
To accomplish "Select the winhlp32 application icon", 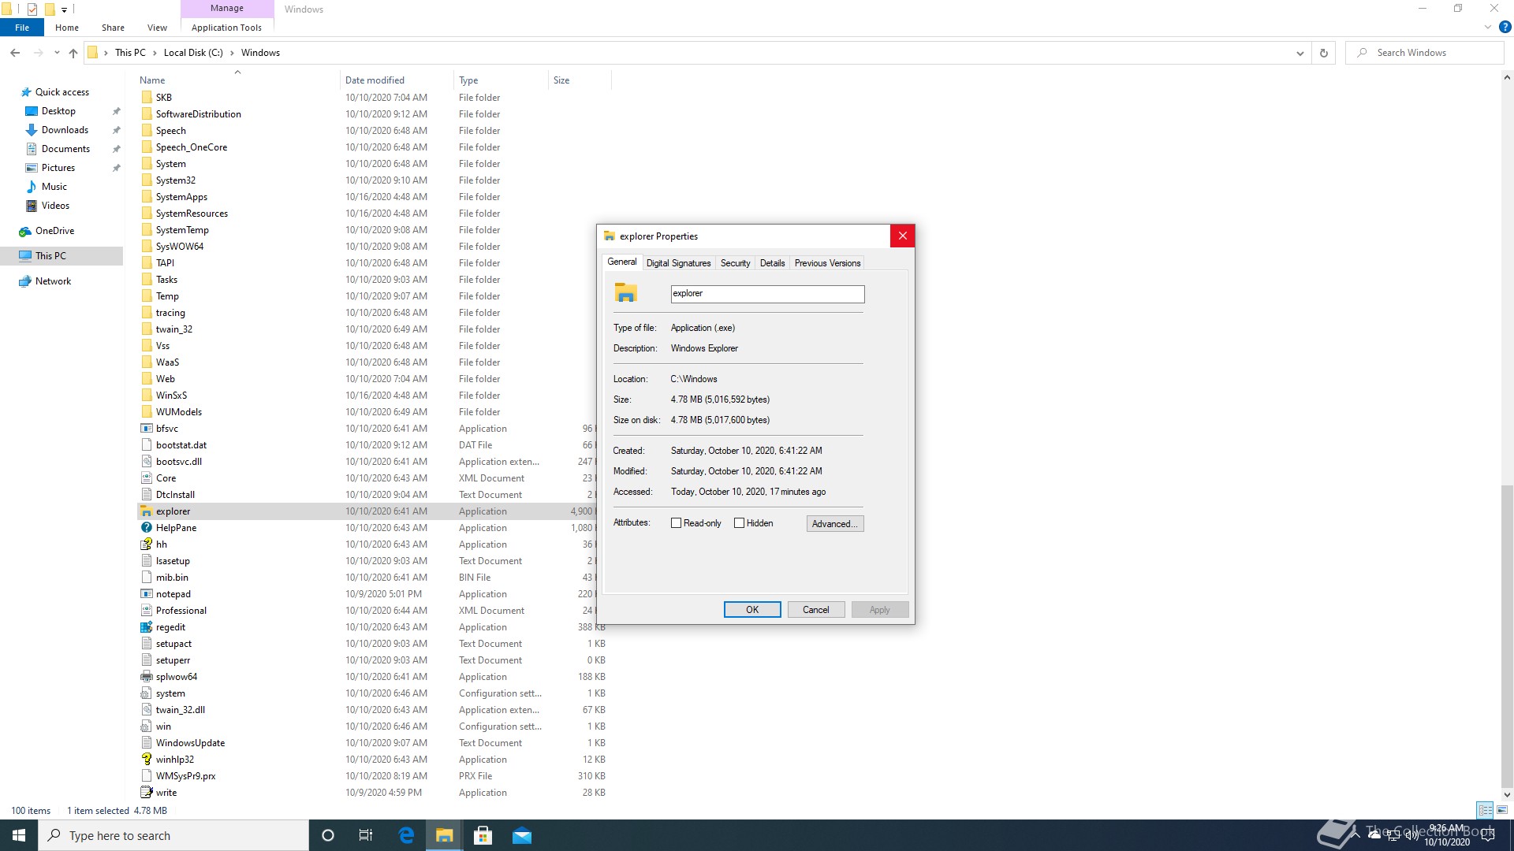I will coord(147,760).
